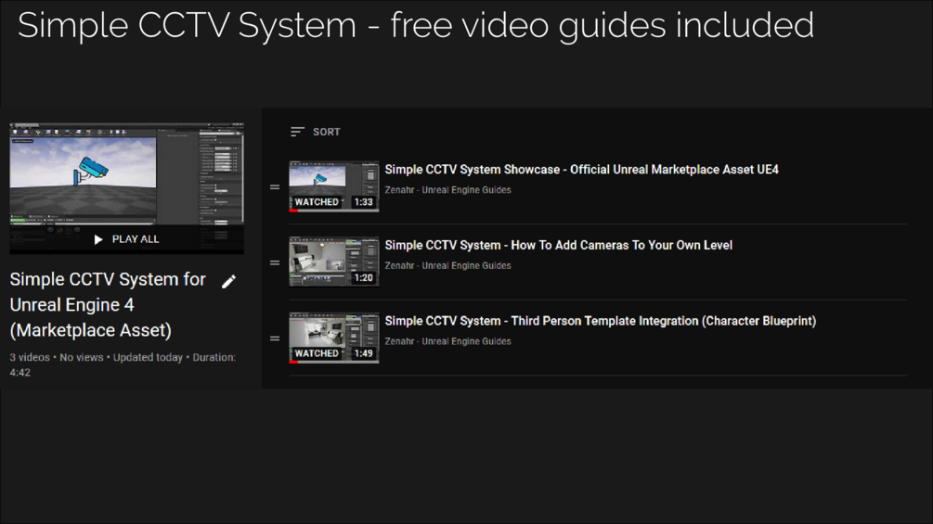Viewport: 933px width, 524px height.
Task: Open Simple CCTV System Showcase video title
Action: point(581,170)
